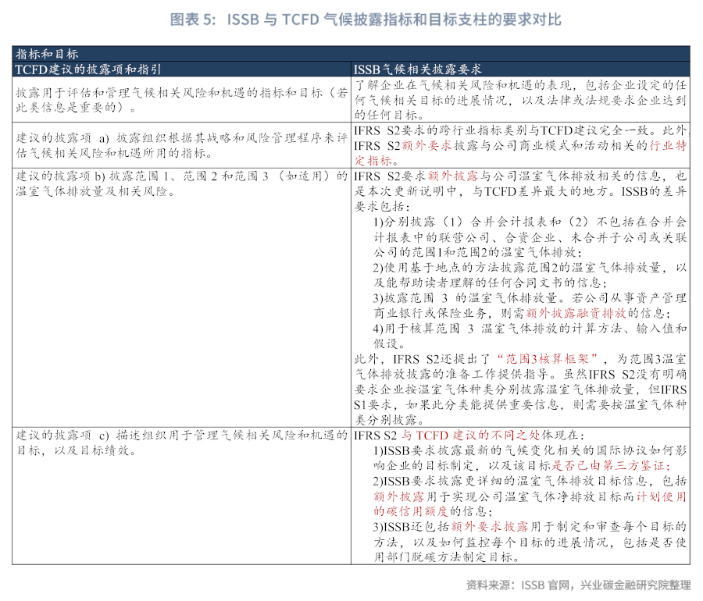Click the 图表 5 chart title
This screenshot has width=703, height=601.
click(351, 18)
